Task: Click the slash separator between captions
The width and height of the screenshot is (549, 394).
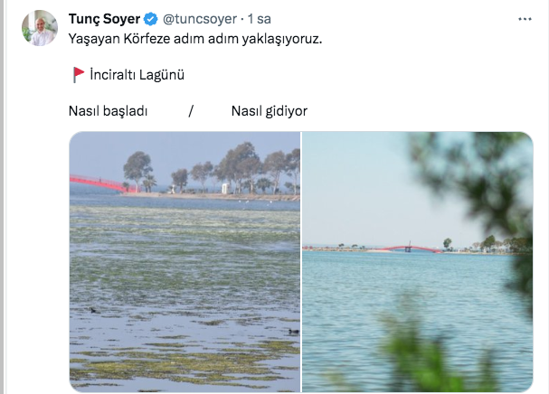Action: pyautogui.click(x=191, y=111)
